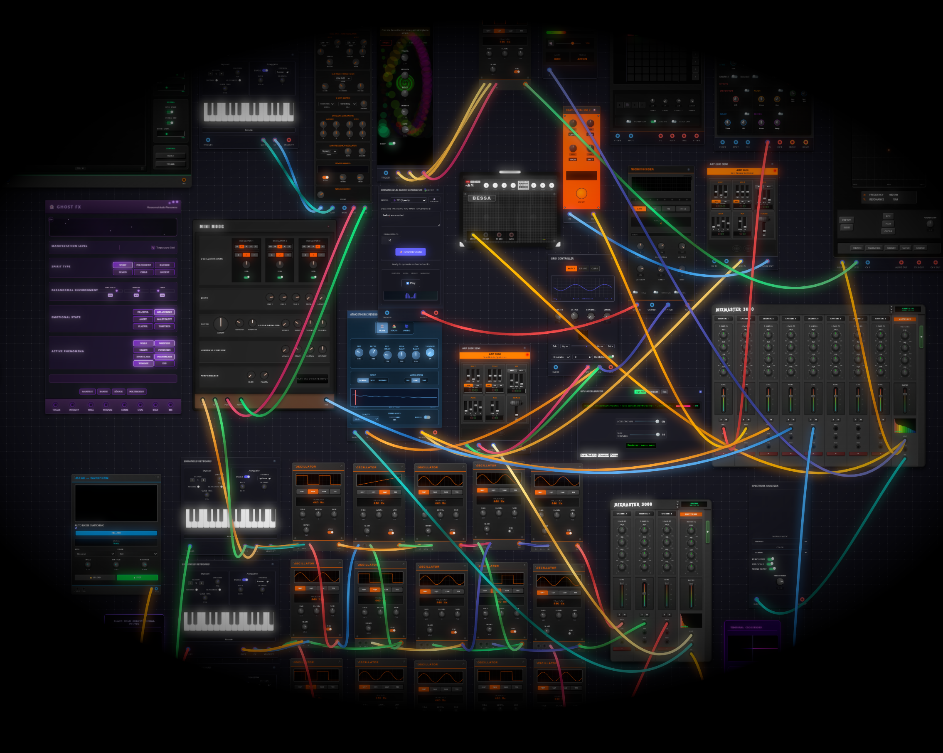Toggle the Bypass switch on Atmospheric Reverb
The image size is (943, 753).
click(427, 417)
